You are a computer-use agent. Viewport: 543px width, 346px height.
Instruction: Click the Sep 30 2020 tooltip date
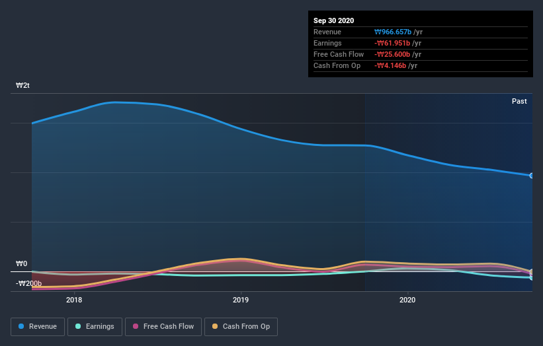tap(333, 20)
